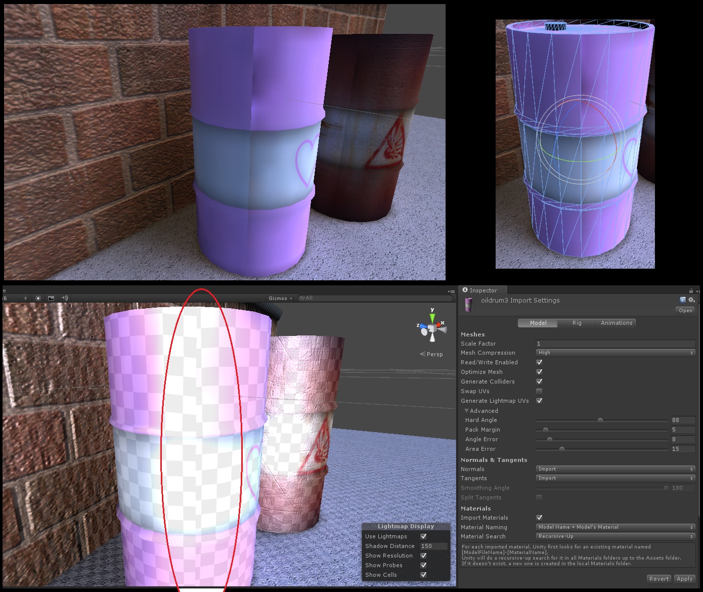Toggle Import Materials checkbox
This screenshot has height=592, width=703.
pos(539,518)
